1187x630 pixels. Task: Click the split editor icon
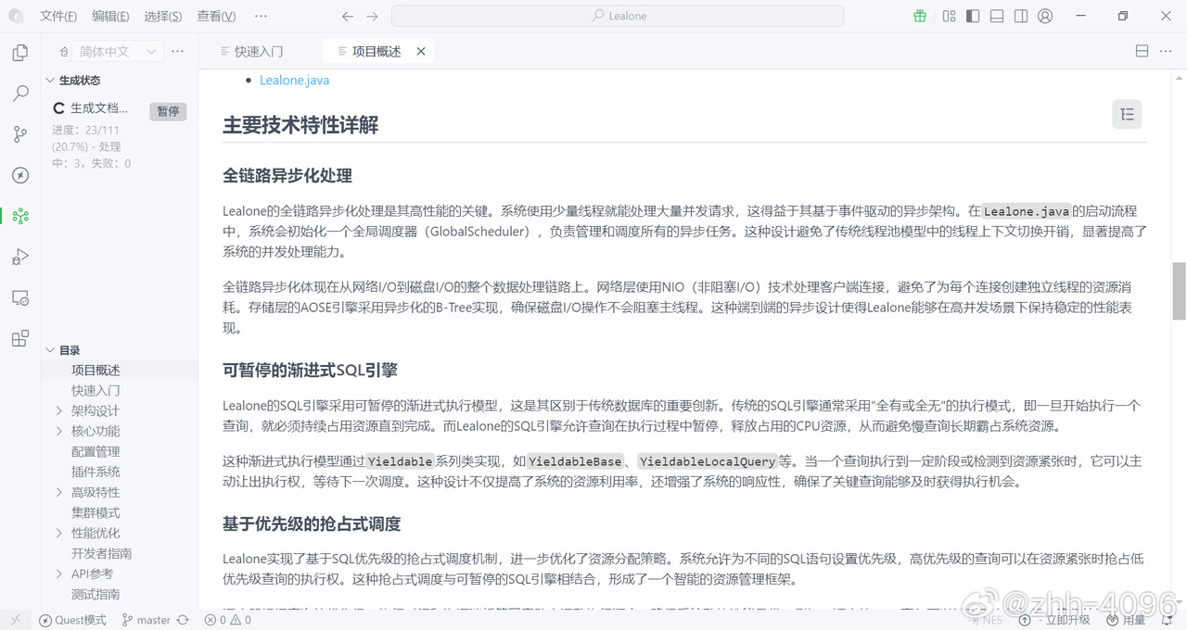click(x=1142, y=51)
